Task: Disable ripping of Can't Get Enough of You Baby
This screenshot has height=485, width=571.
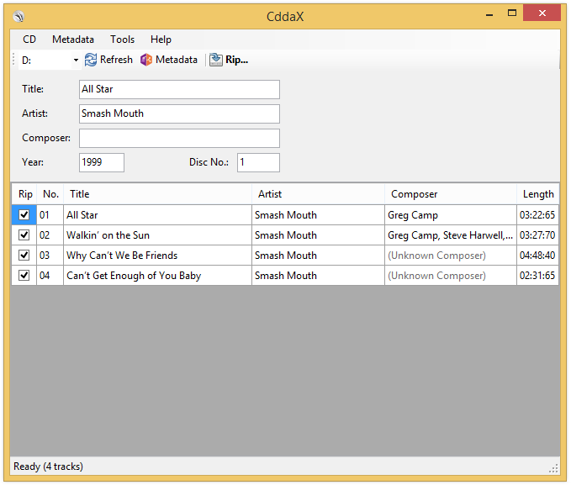Action: tap(24, 276)
